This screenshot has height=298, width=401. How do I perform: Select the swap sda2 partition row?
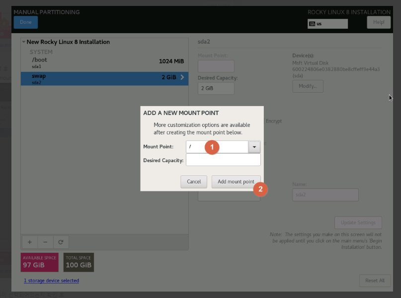click(x=104, y=78)
